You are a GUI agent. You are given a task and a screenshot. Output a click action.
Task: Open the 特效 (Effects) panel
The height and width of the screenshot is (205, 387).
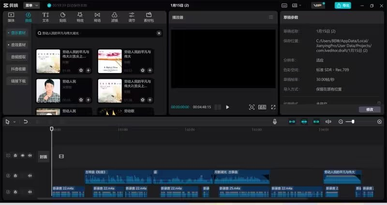[80, 17]
